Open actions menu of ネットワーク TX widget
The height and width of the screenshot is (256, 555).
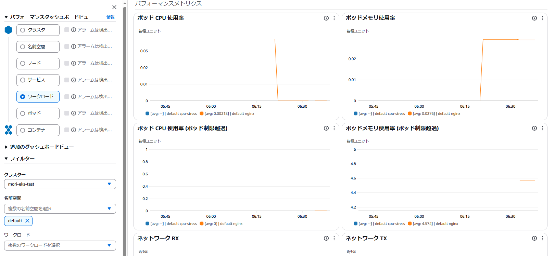coord(542,238)
